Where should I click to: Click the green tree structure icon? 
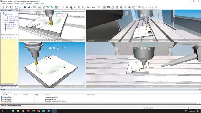(52, 7)
